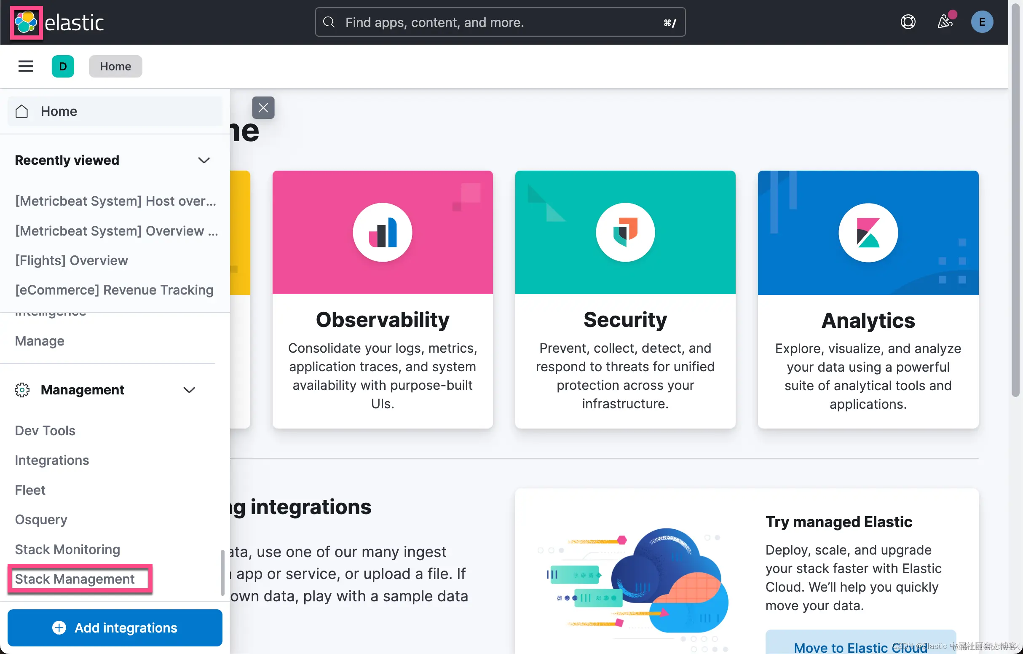Toggle the hamburger navigation menu

point(25,66)
